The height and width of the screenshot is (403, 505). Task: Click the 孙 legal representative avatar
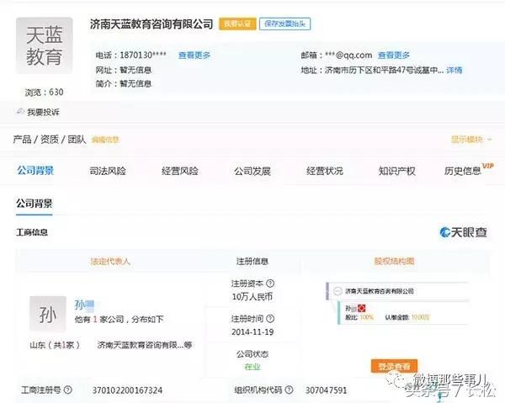pos(48,314)
